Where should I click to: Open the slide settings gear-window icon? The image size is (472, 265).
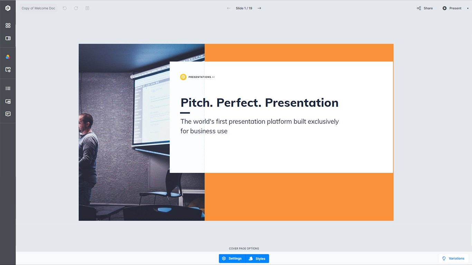(8, 70)
